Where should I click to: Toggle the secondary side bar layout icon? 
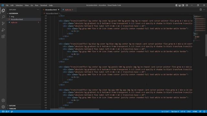tap(183, 5)
